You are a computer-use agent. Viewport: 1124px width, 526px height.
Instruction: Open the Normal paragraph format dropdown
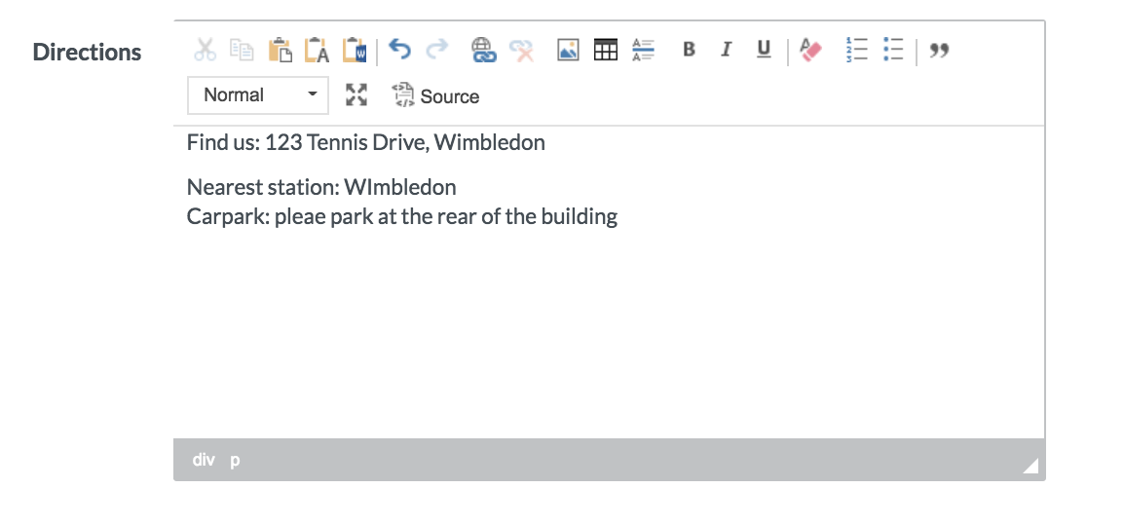coord(258,95)
